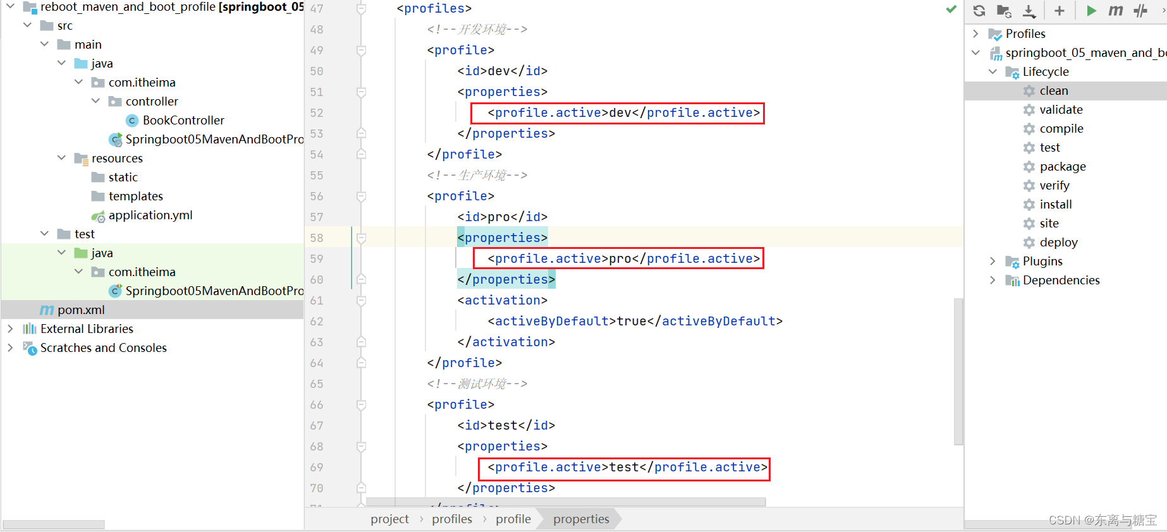Click gear icon beside verify goal
Screen dimensions: 1167x532
tap(1029, 186)
